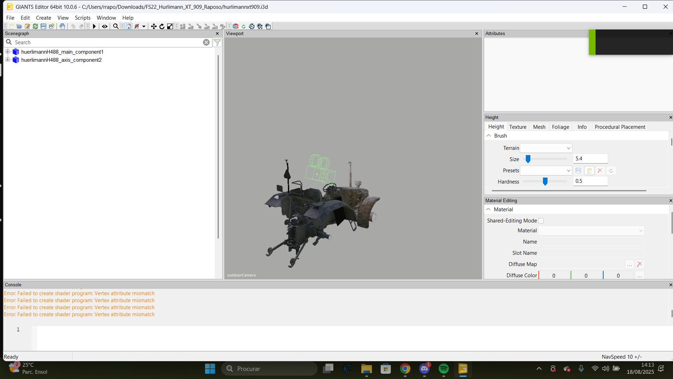The height and width of the screenshot is (379, 673).
Task: Click the green Refresh presets icon
Action: click(611, 171)
